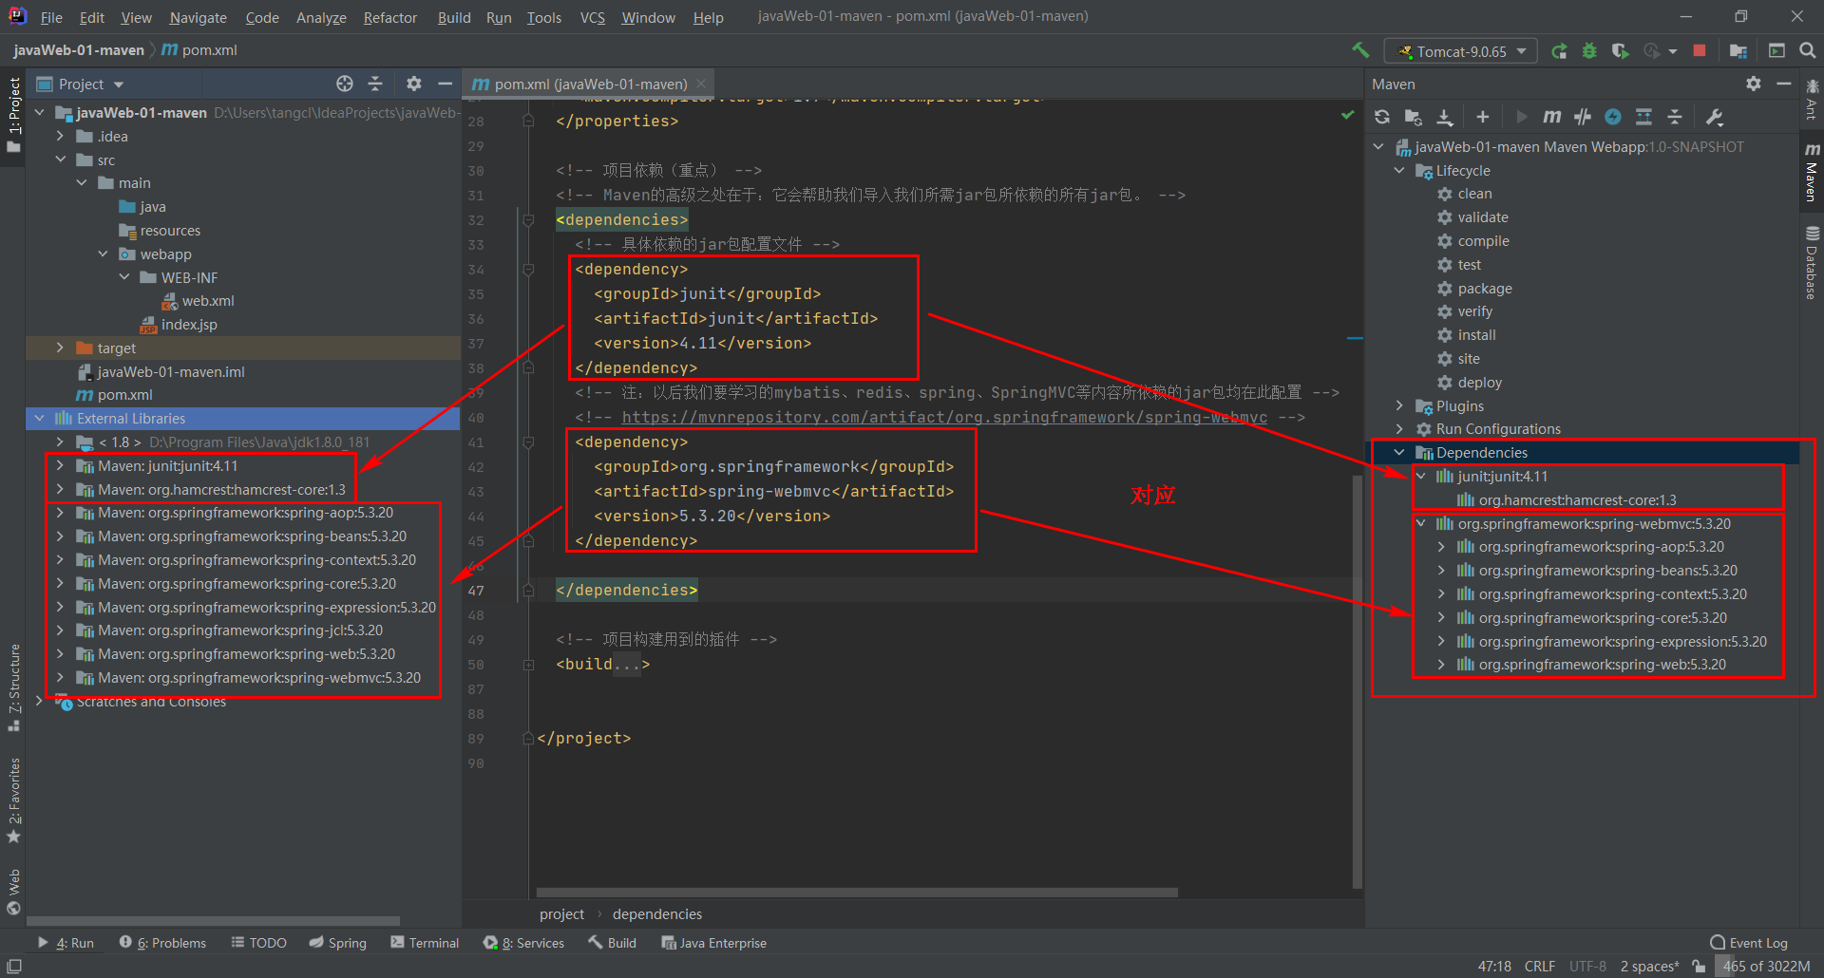
Task: Fold the dependencies block at line 32
Action: pos(528,220)
